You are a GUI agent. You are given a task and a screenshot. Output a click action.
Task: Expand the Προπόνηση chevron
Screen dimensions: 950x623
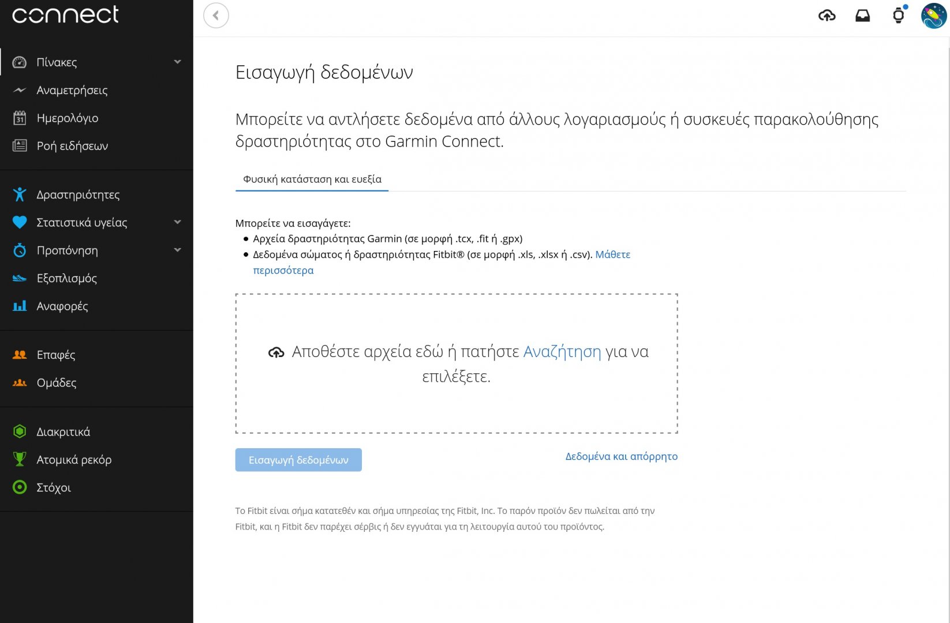tap(177, 250)
